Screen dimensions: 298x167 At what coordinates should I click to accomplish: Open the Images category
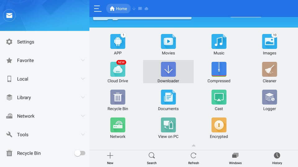pyautogui.click(x=269, y=41)
